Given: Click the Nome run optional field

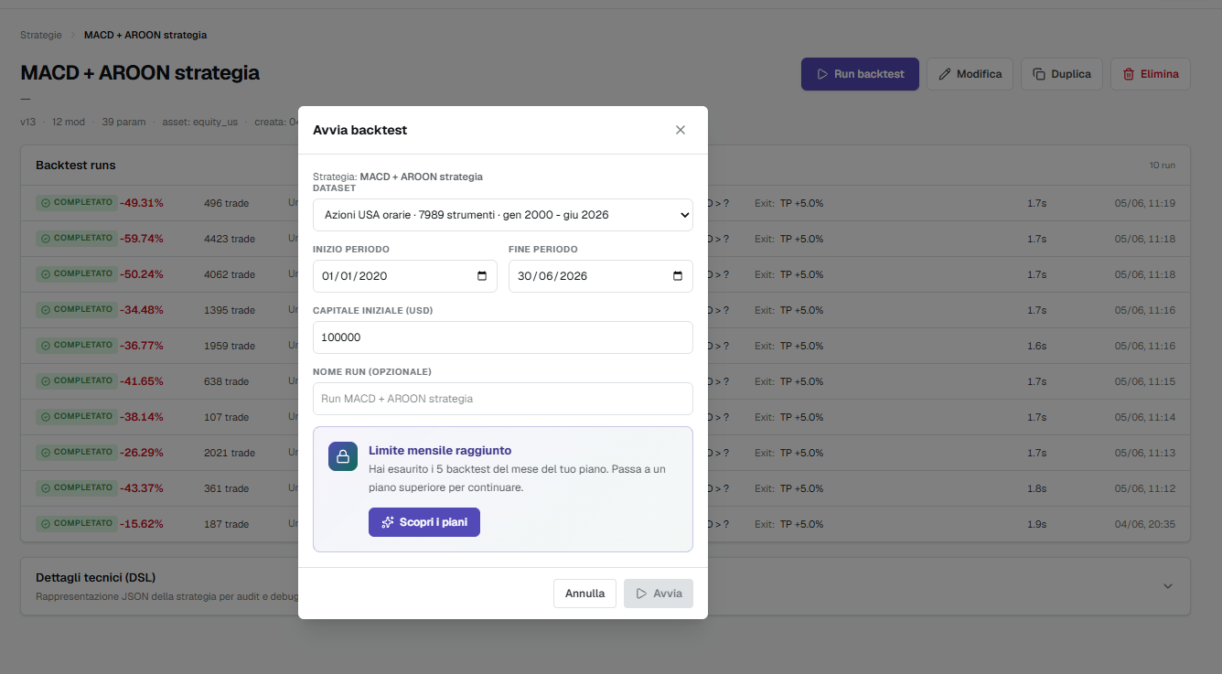Looking at the screenshot, I should [x=503, y=399].
